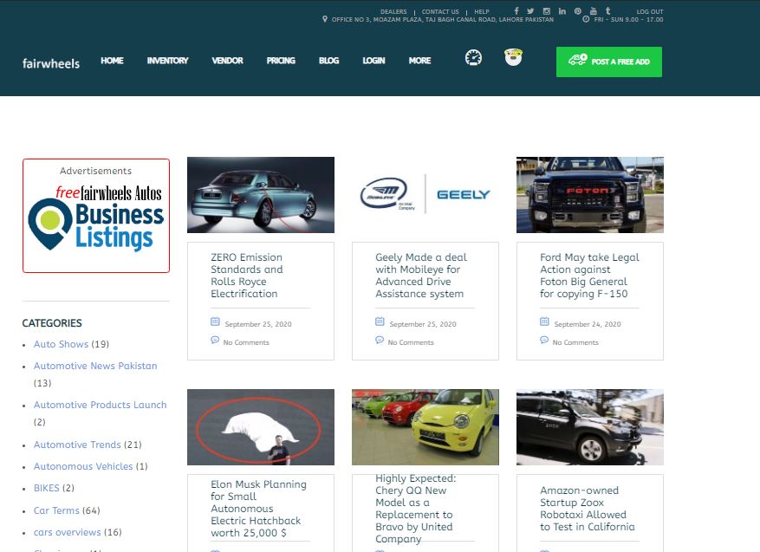The image size is (760, 552).
Task: Open the Automotive News Pakistan category
Action: pos(95,366)
